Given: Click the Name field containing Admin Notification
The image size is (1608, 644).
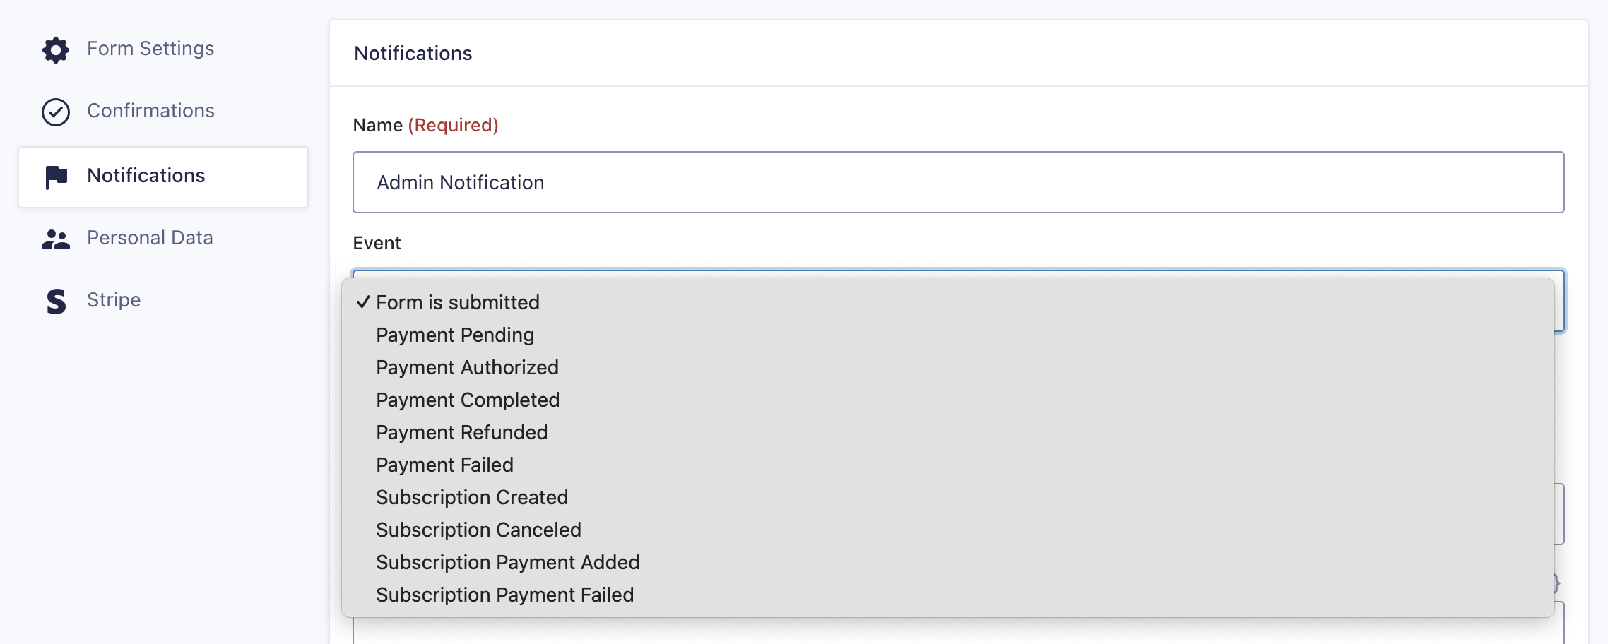Looking at the screenshot, I should (958, 182).
